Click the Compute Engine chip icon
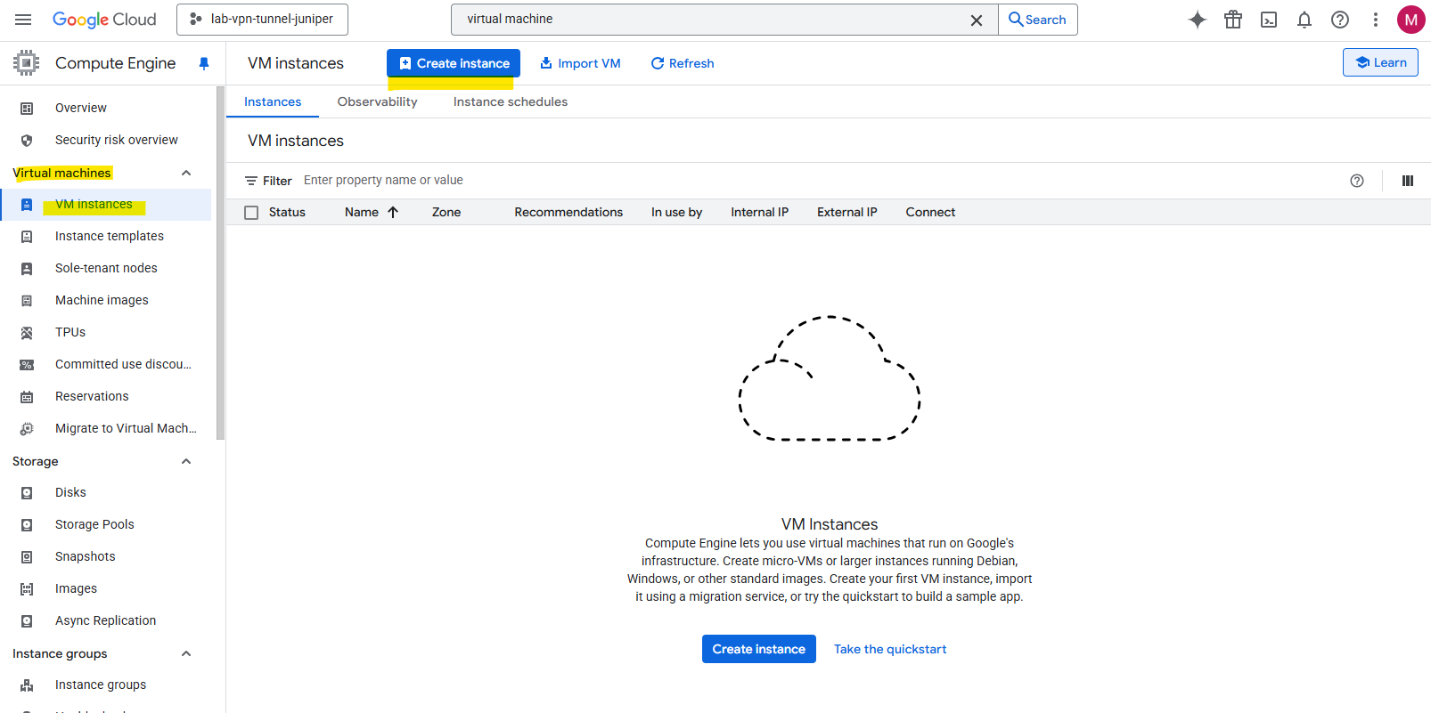This screenshot has height=713, width=1431. [27, 63]
